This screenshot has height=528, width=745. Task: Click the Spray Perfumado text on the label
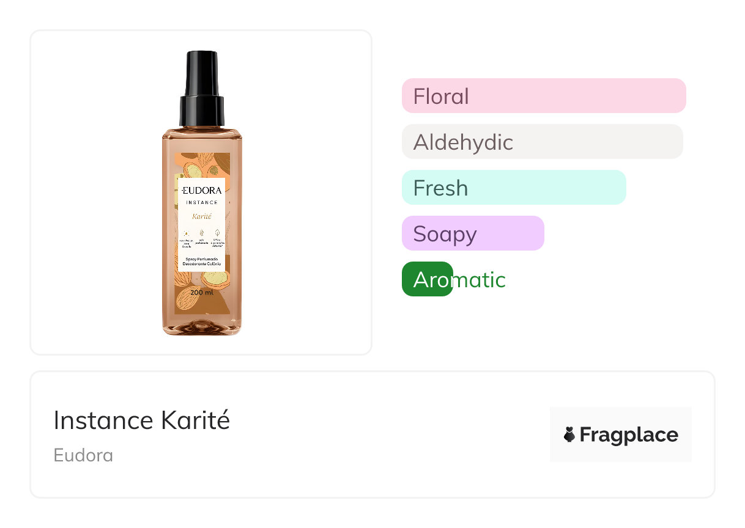201,260
